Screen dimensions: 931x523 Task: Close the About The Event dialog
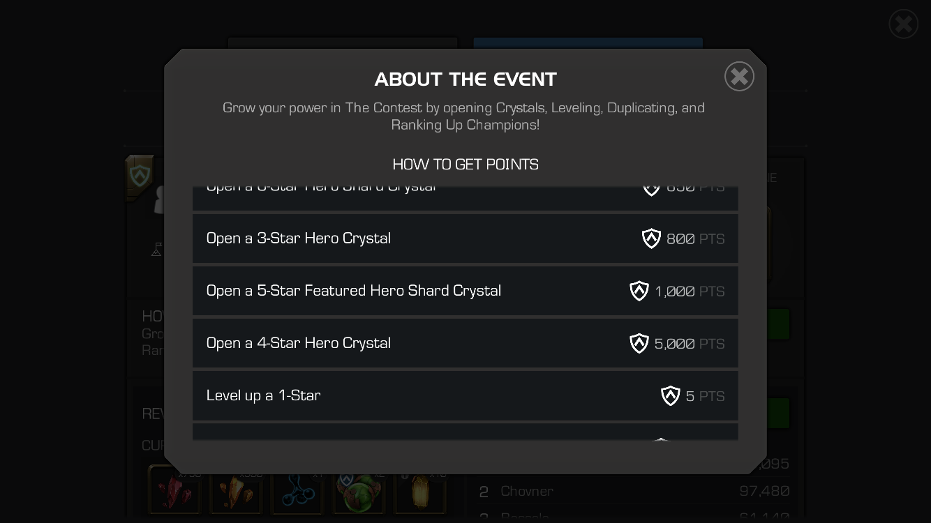(739, 76)
